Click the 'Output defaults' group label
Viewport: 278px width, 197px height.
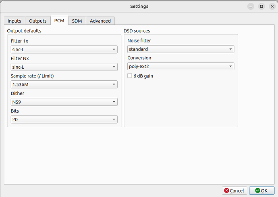(x=24, y=31)
